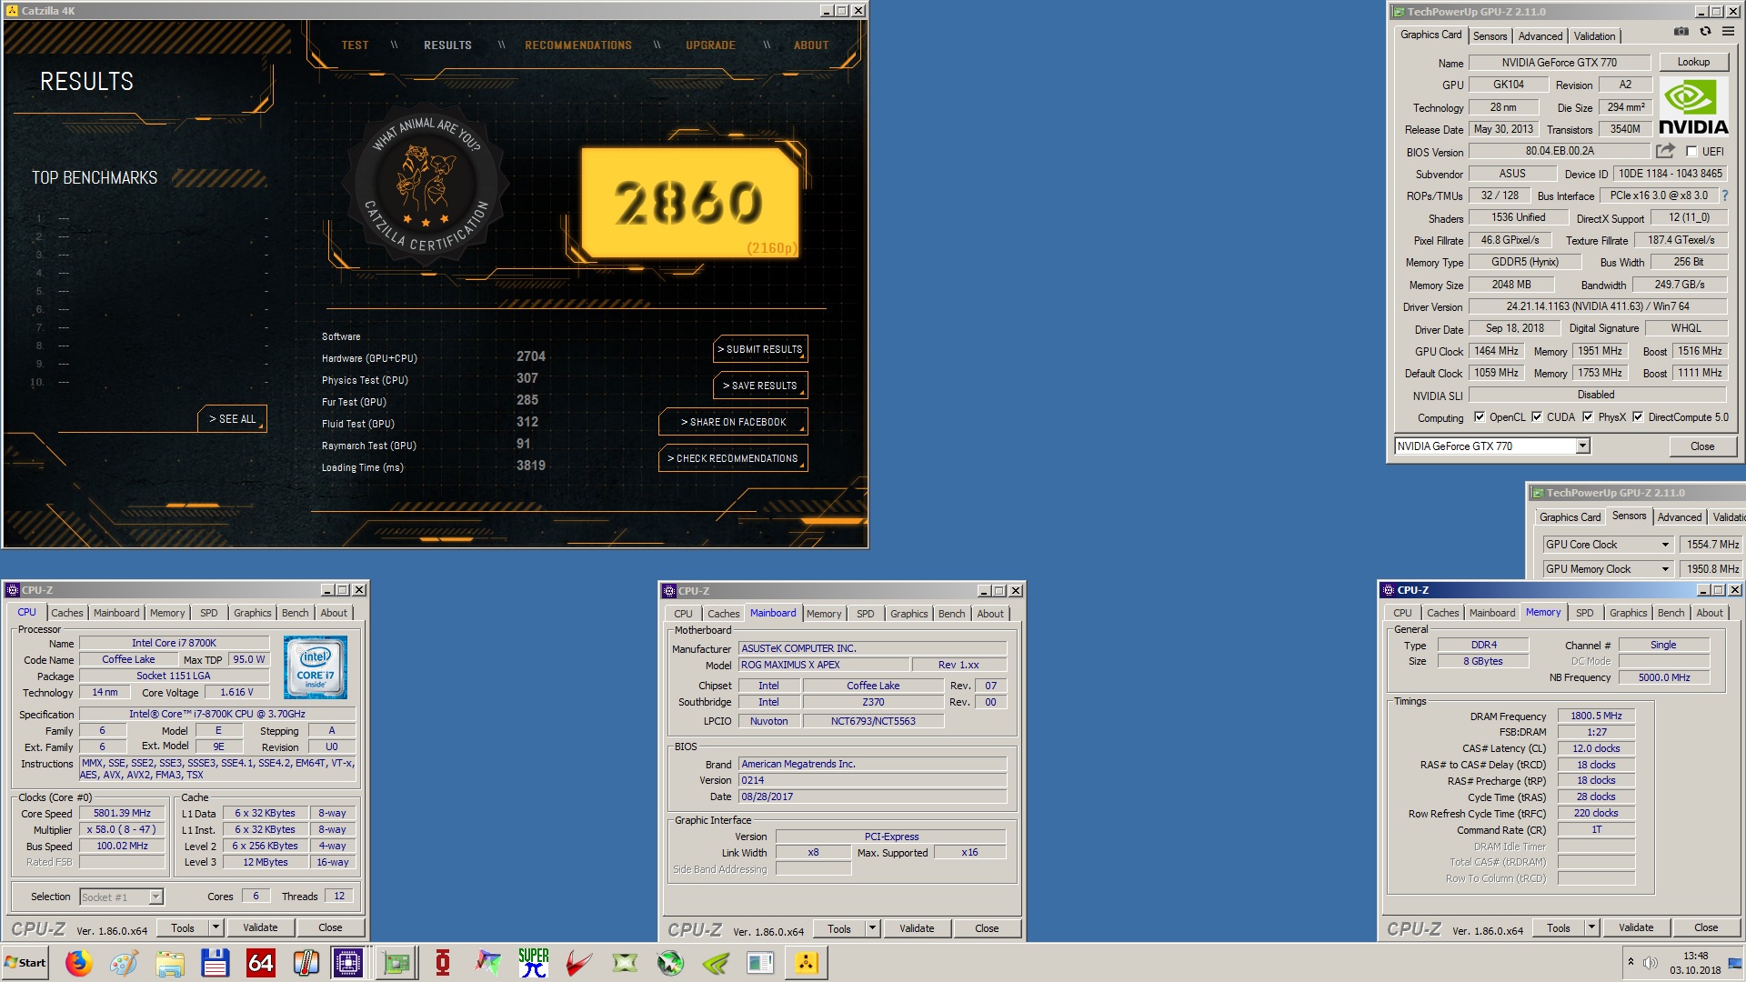1746x982 pixels.
Task: Open RECOMMENDATIONS tab in Catzilla
Action: (x=577, y=45)
